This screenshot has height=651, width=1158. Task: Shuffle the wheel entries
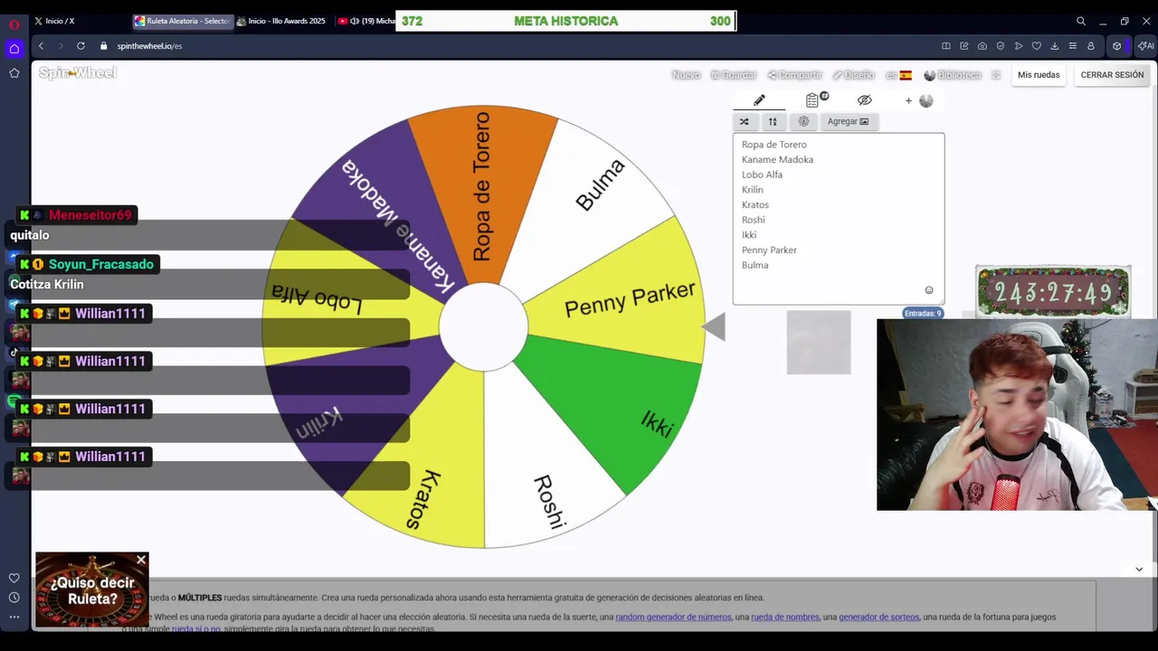[745, 121]
